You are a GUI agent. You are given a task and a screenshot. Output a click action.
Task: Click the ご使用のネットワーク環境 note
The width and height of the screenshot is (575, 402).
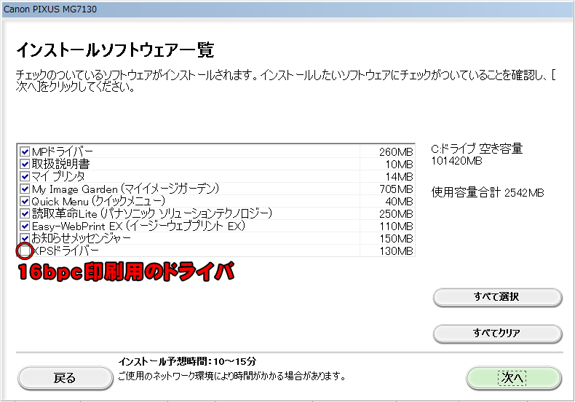pos(231,377)
